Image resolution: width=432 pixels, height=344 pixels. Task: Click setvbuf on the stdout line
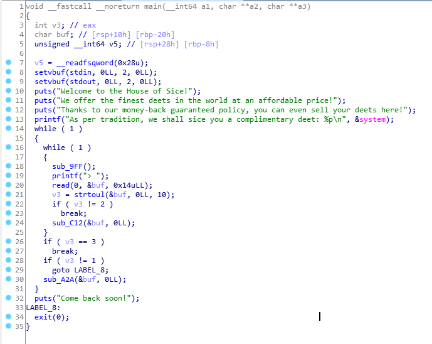click(50, 82)
